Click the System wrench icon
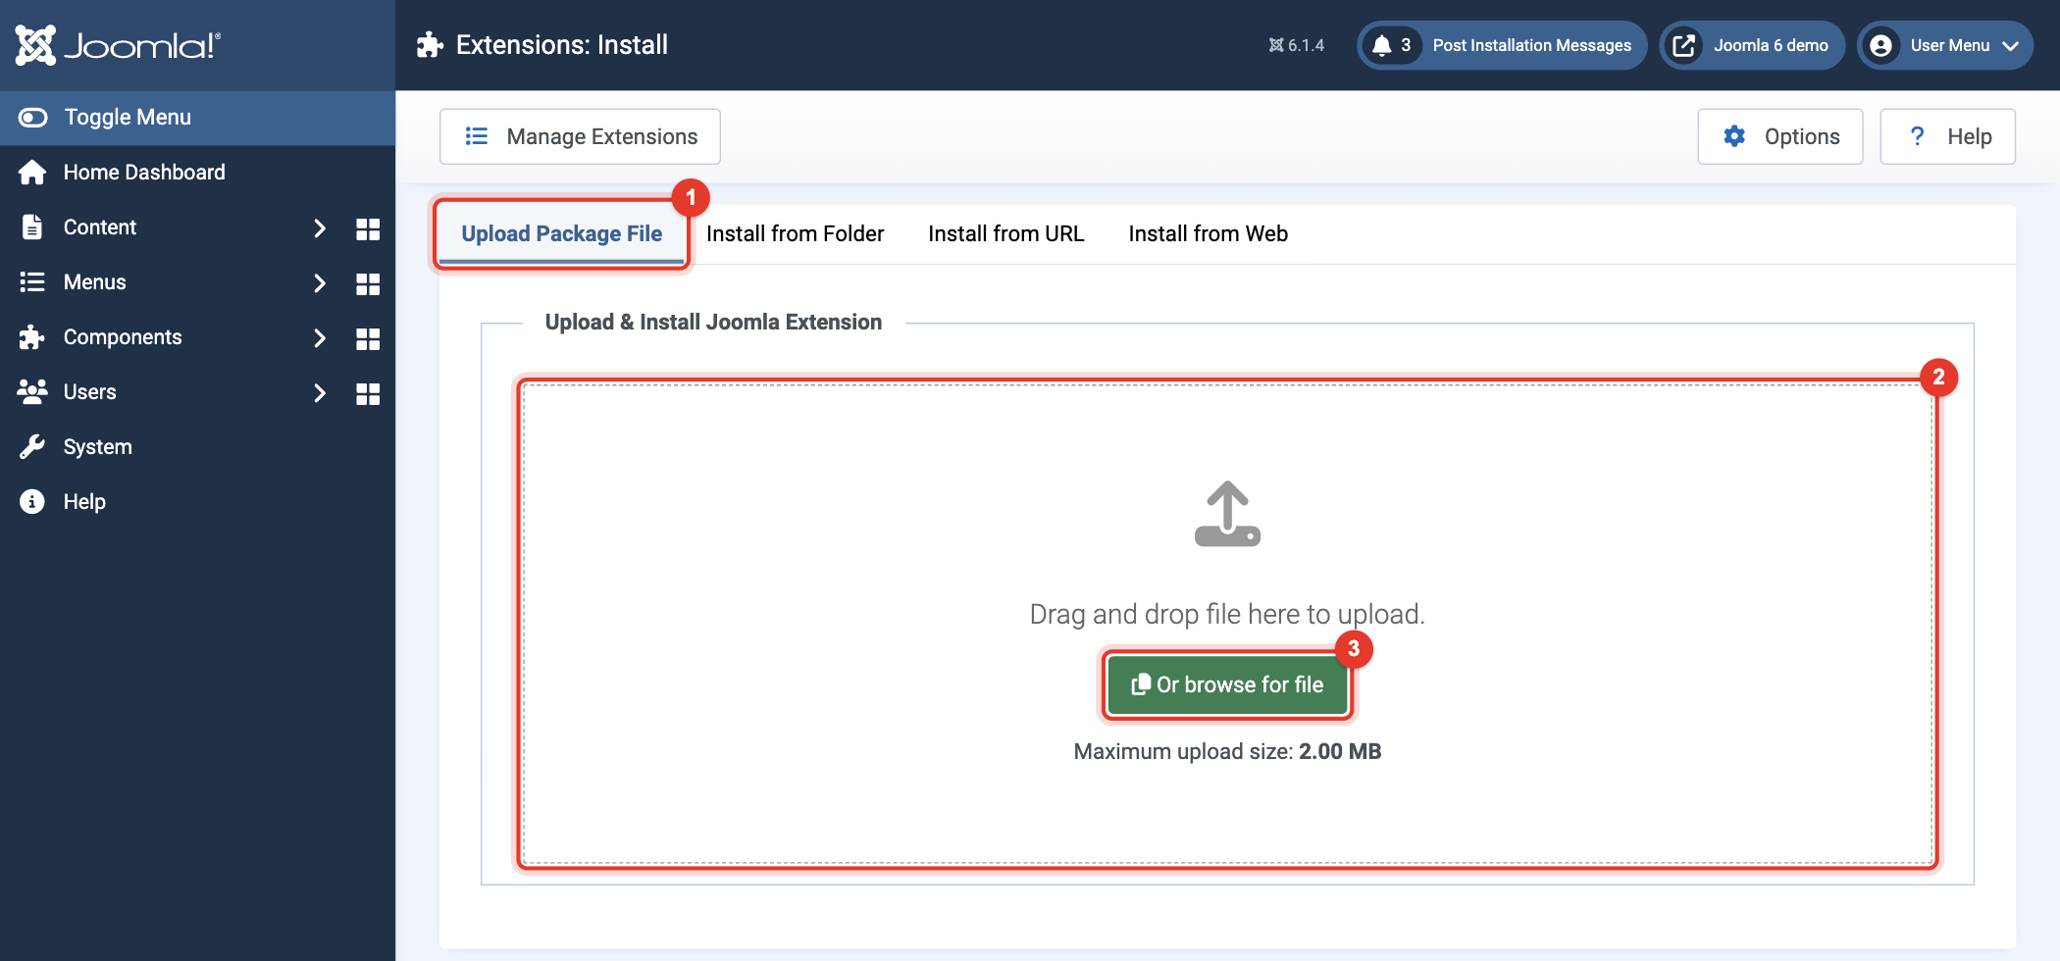Viewport: 2060px width, 961px height. click(32, 447)
